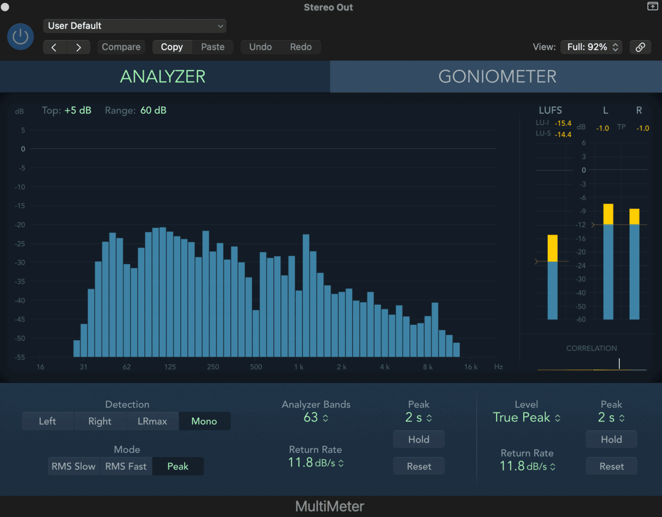The width and height of the screenshot is (662, 517).
Task: Click the window expand icon at top right
Action: [x=652, y=7]
